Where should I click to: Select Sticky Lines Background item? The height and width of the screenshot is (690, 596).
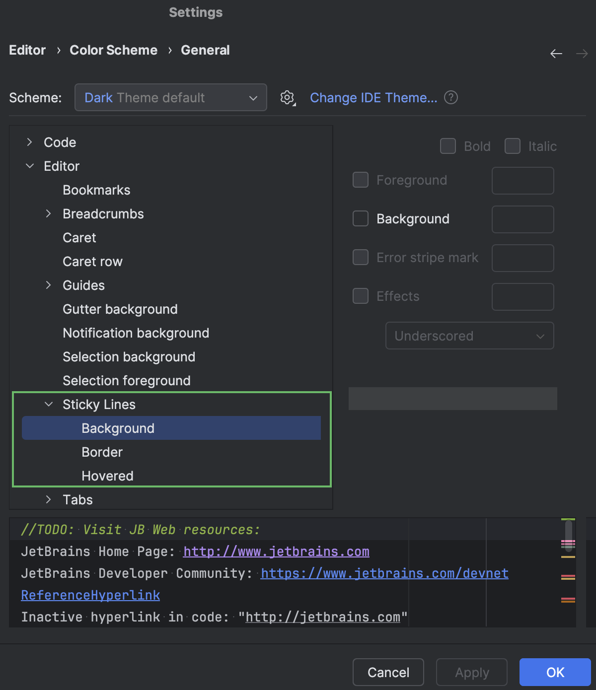pos(171,428)
